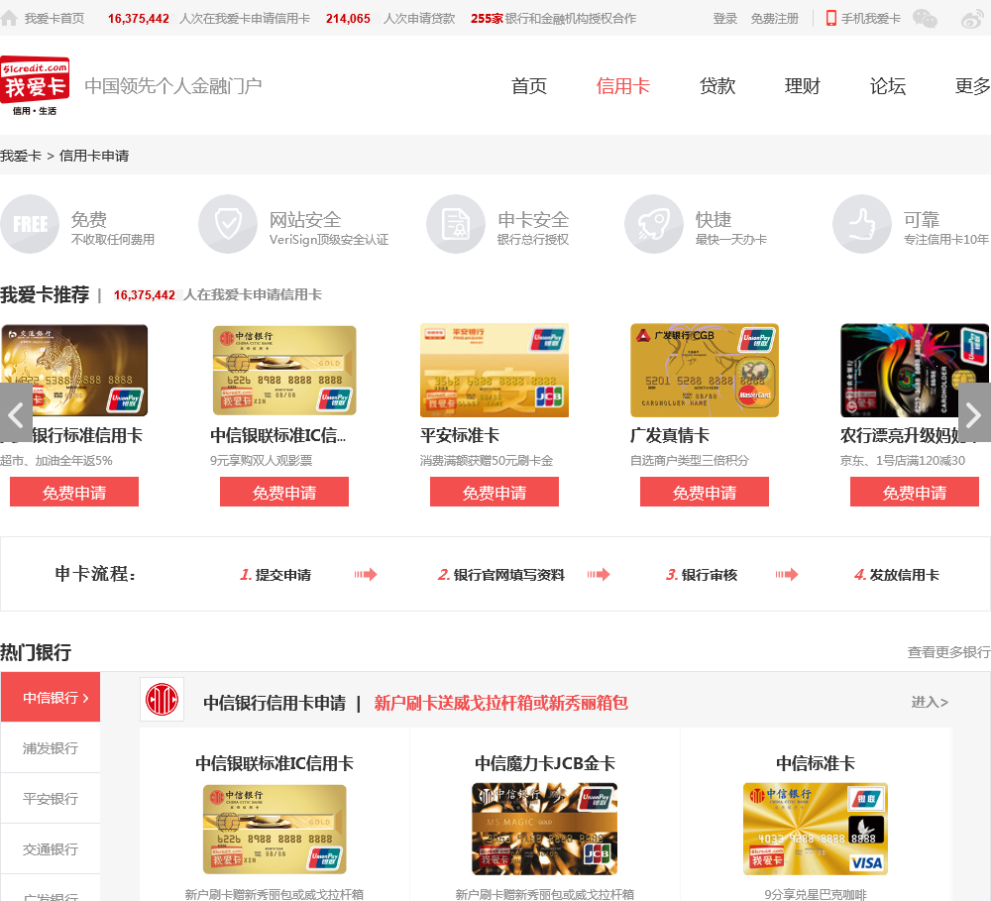Click the home icon beside 我爱卡首页
The height and width of the screenshot is (901, 991).
click(x=9, y=18)
